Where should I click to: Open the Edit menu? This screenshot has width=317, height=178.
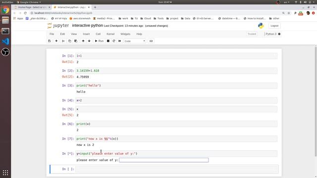(62, 34)
